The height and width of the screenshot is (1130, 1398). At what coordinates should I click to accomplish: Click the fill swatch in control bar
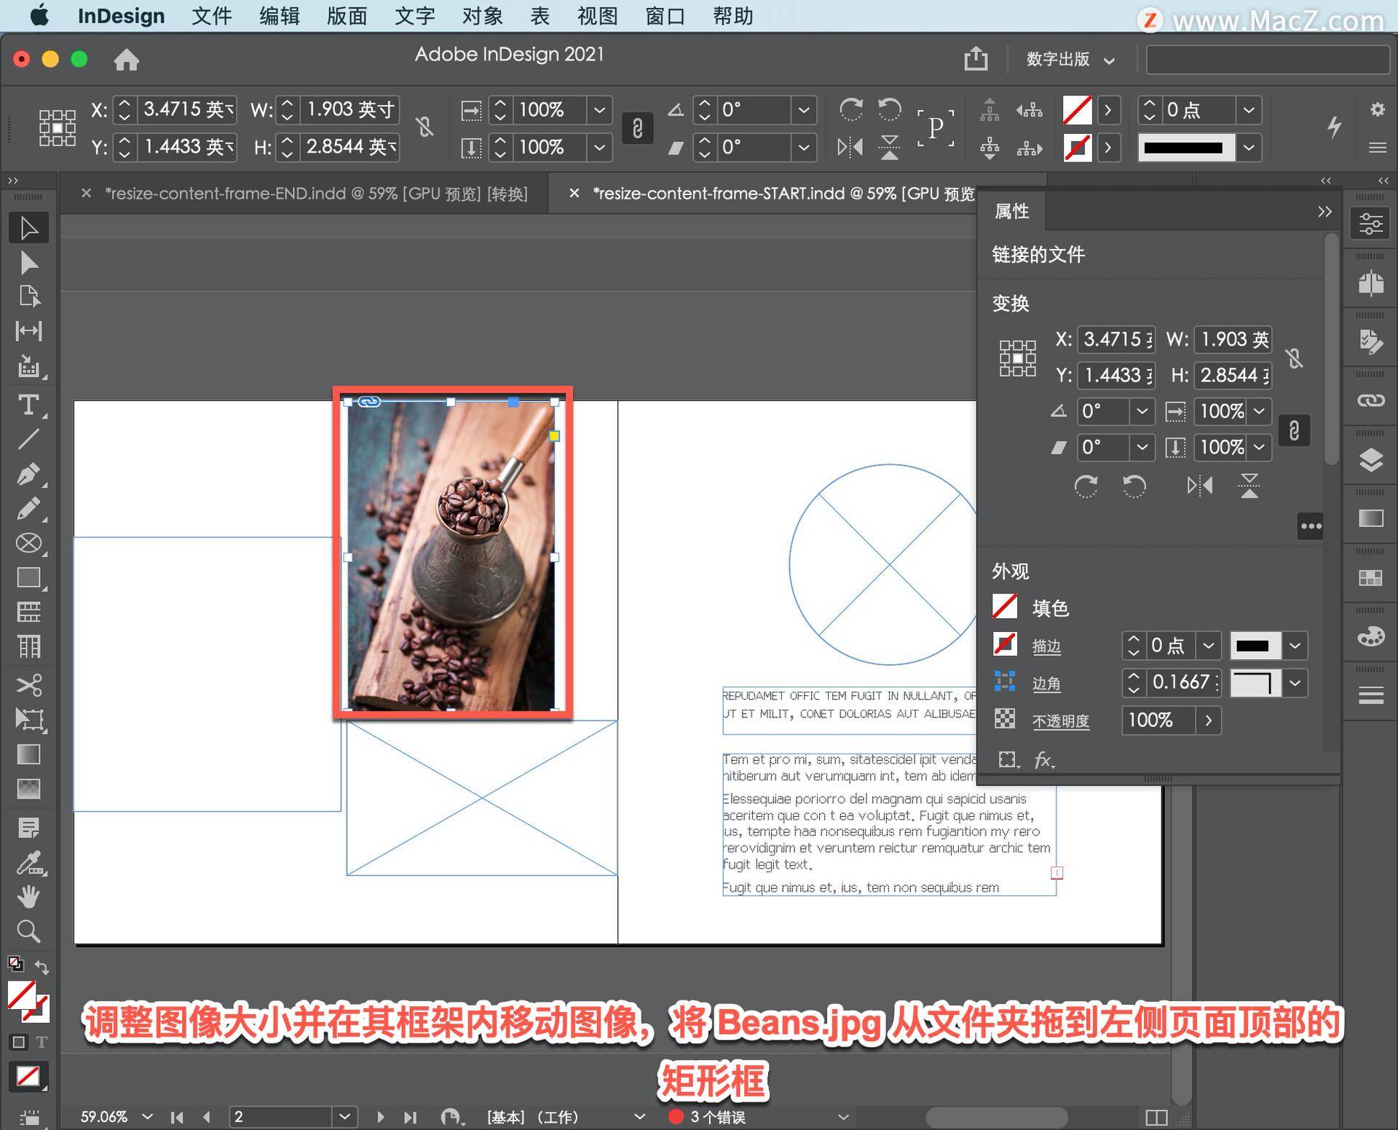click(x=1077, y=109)
